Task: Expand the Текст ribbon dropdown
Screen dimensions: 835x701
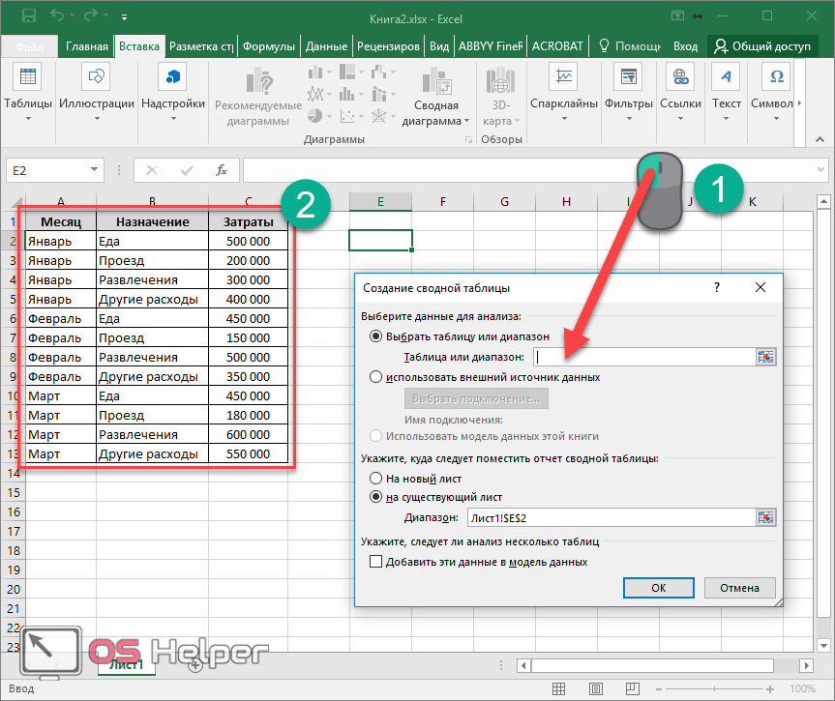Action: point(726,119)
